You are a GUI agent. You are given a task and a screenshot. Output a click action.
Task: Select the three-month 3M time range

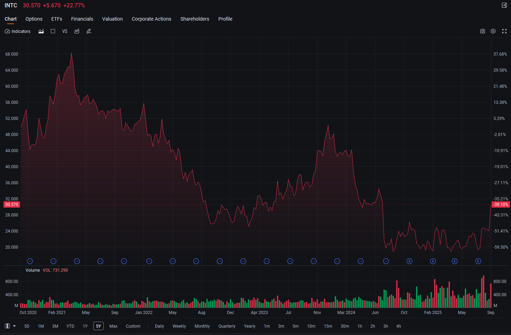point(55,326)
